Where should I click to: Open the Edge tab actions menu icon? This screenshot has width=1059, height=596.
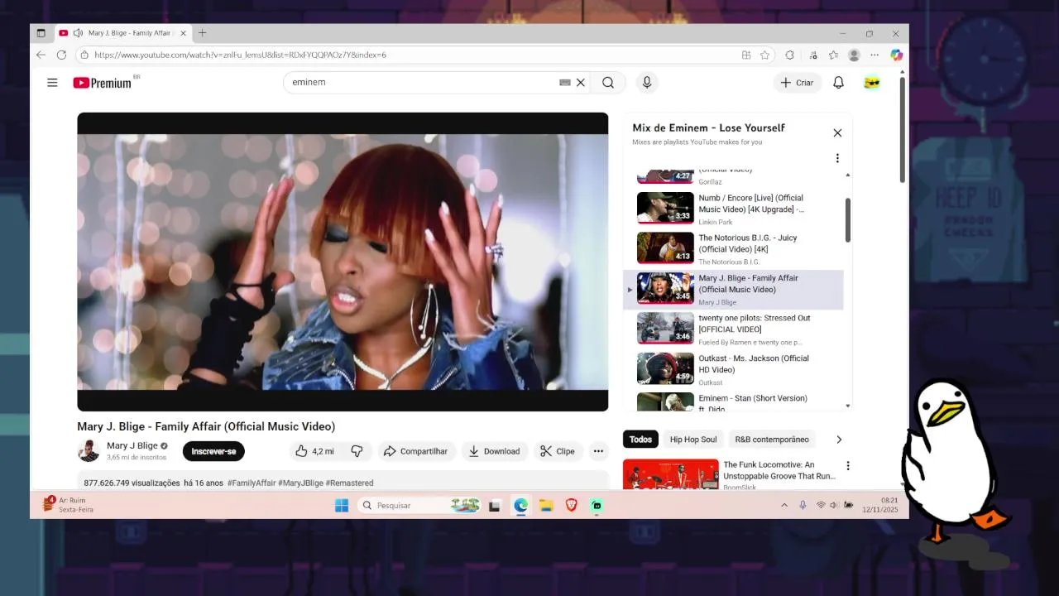coord(41,33)
